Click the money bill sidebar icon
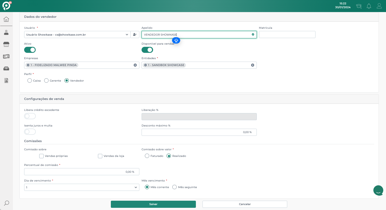This screenshot has height=210, width=386. pyautogui.click(x=6, y=56)
